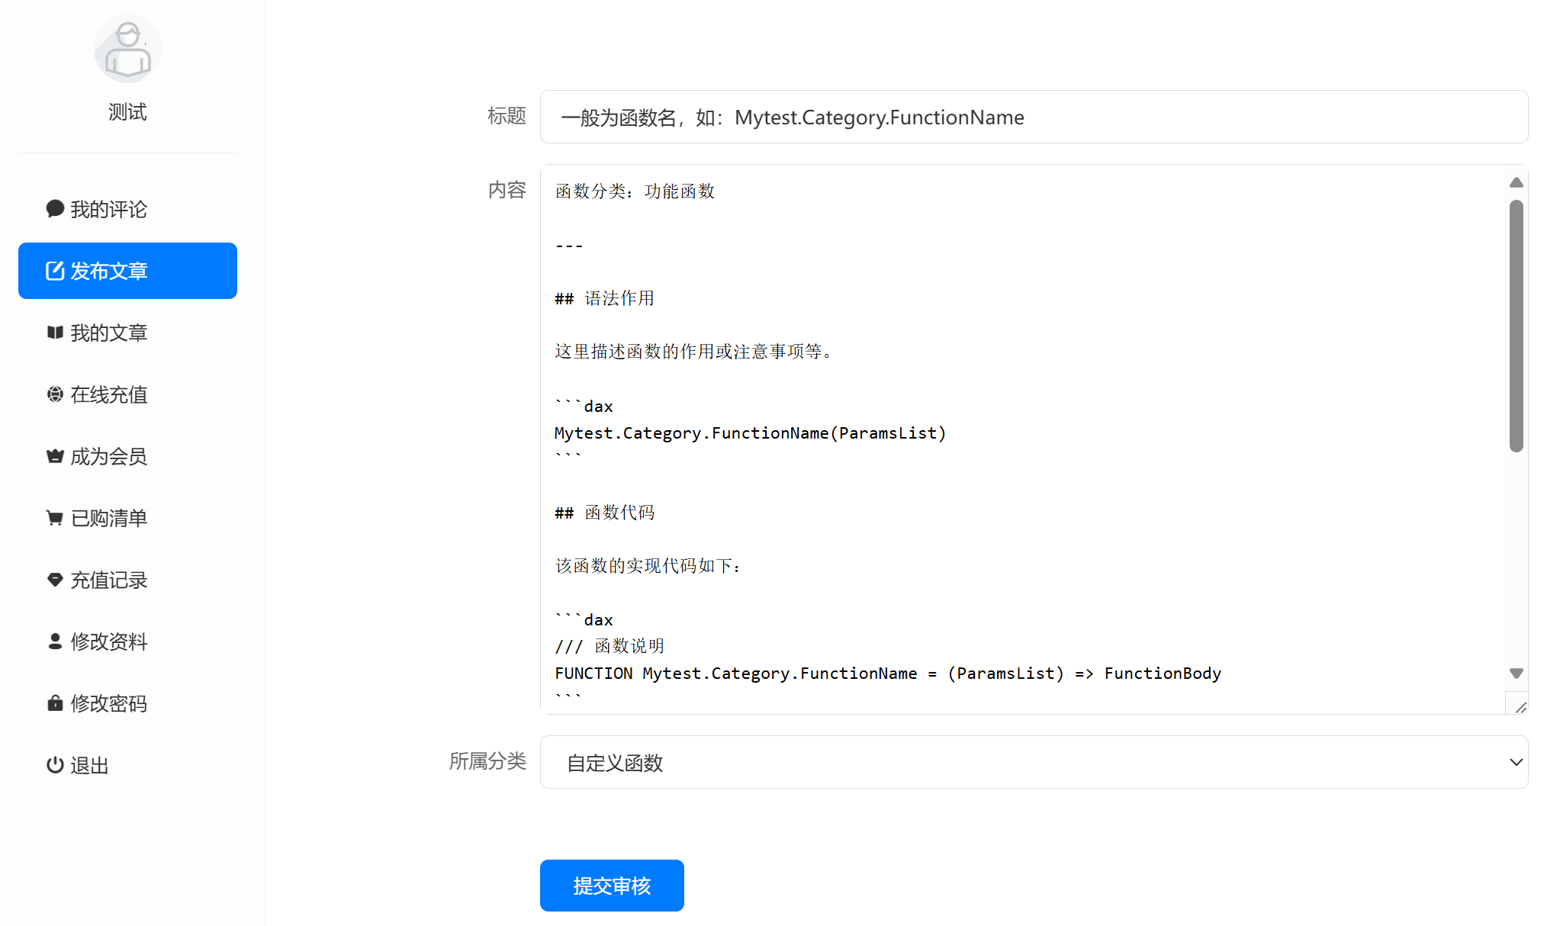Screen dimensions: 1560x926
Task: Click the power icon beside 退出
Action: click(55, 765)
